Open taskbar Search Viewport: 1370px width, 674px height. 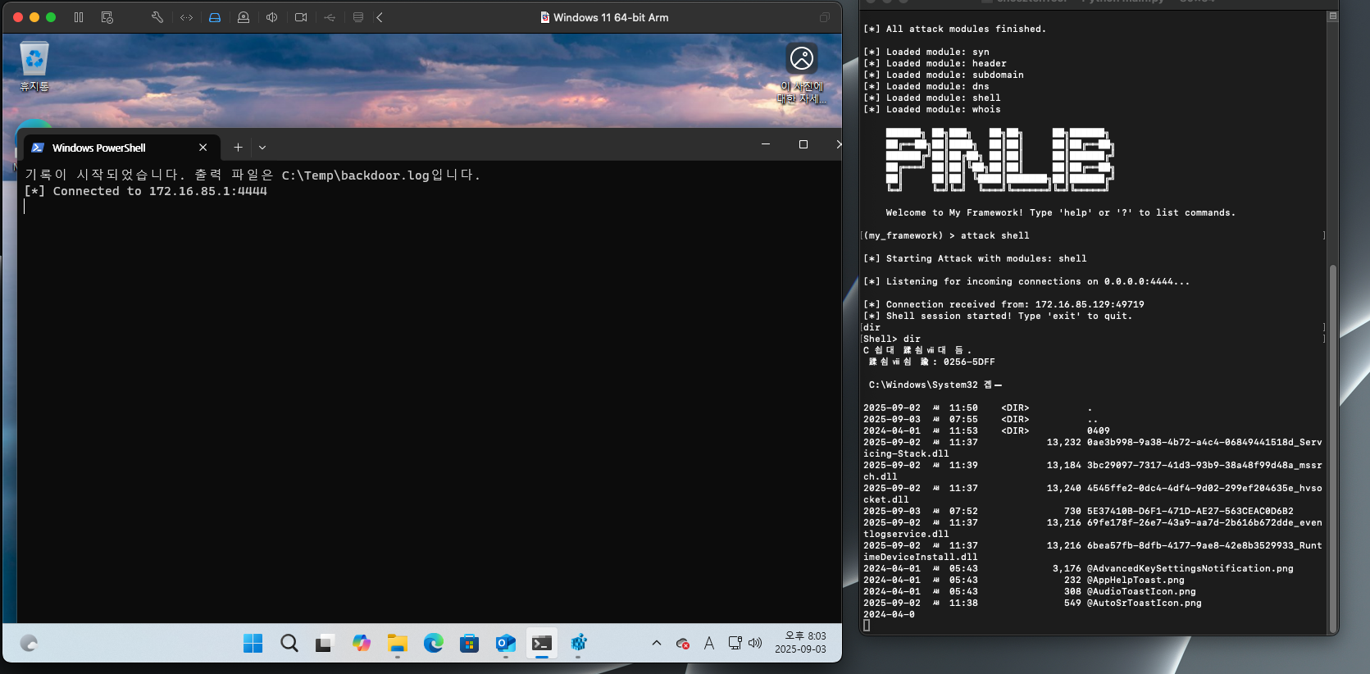(x=289, y=644)
